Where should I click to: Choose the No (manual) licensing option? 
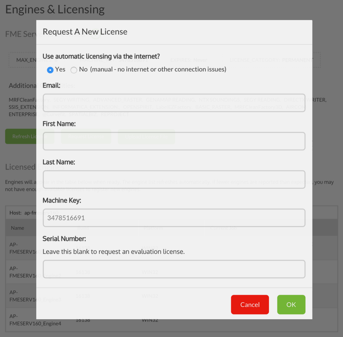tap(74, 70)
